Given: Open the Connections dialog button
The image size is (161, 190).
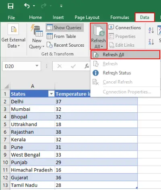Looking at the screenshot, I should pos(125,27).
